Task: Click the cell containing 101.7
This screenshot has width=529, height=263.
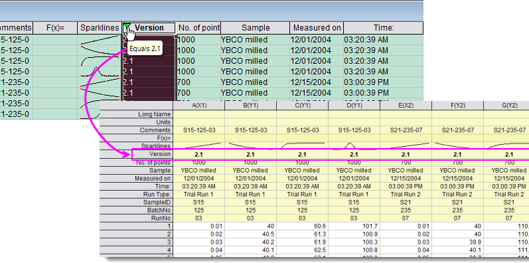Action: pos(354,226)
